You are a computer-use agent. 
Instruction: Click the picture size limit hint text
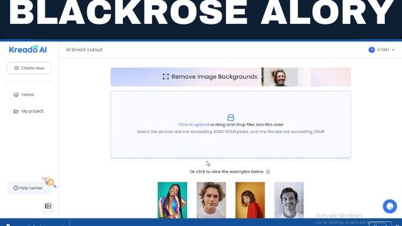[231, 132]
